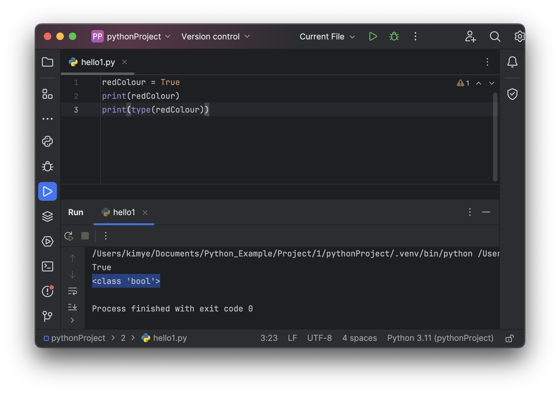The height and width of the screenshot is (394, 560).
Task: Toggle soft-wrap in Run console
Action: point(73,291)
